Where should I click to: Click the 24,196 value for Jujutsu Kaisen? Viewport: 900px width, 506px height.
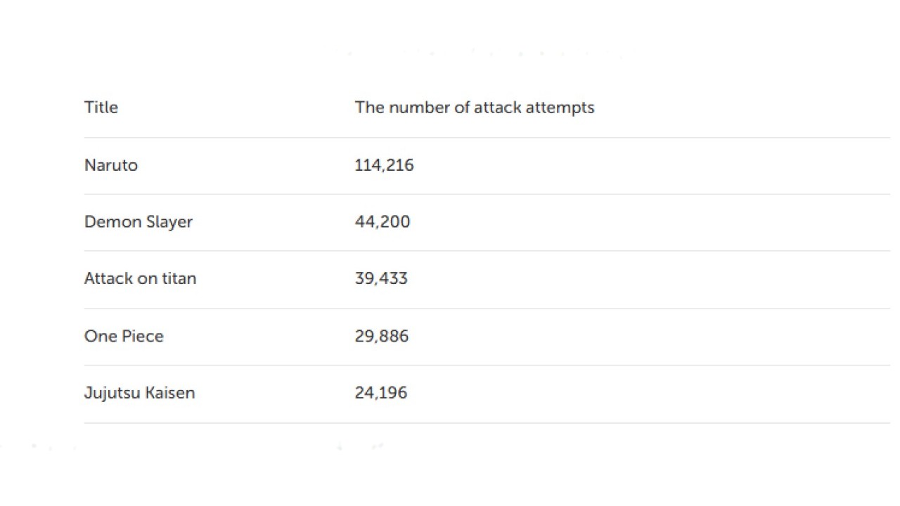pos(381,393)
